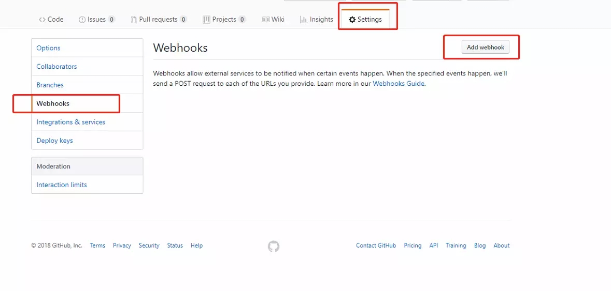The width and height of the screenshot is (611, 291).
Task: Go to Collaborators in the sidebar
Action: 56,67
